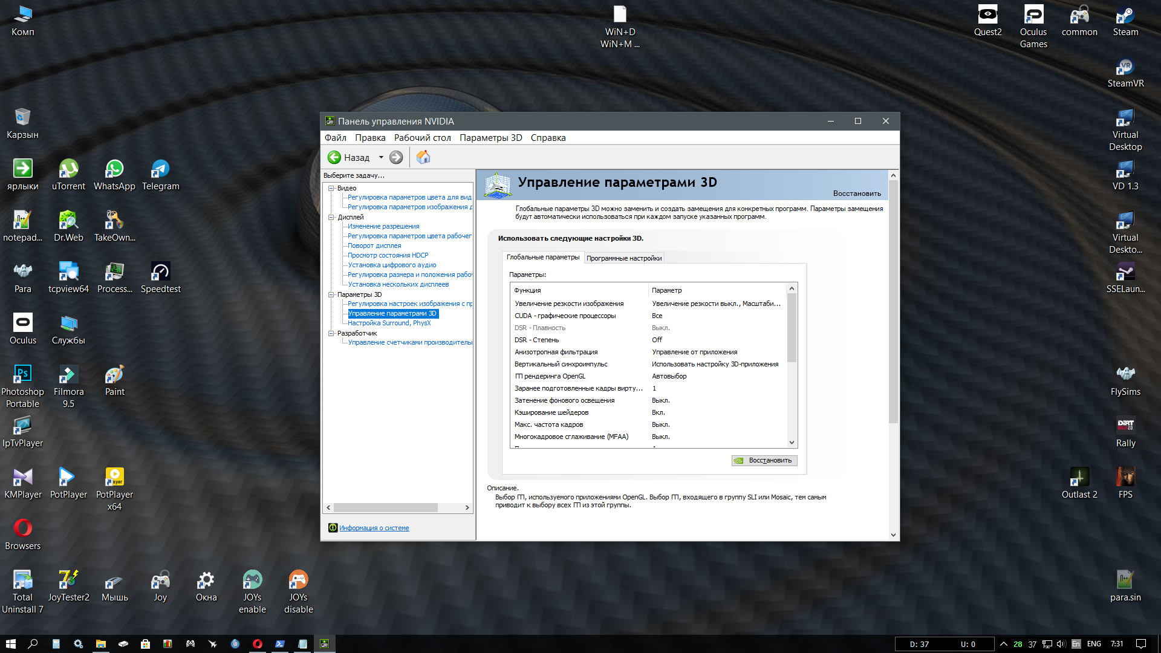Click the Восстановить button below settings list
Image resolution: width=1161 pixels, height=653 pixels.
point(764,461)
